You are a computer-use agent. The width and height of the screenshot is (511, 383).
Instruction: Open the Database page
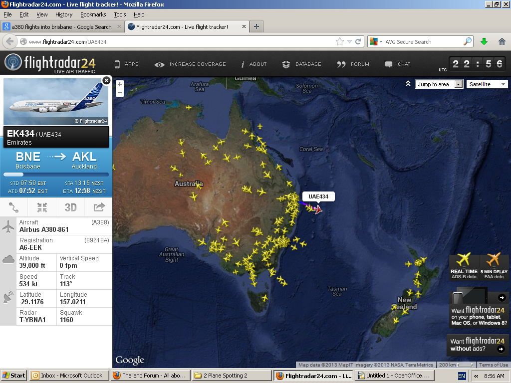click(x=301, y=64)
